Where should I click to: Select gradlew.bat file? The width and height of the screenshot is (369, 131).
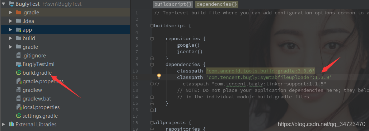(x=37, y=99)
